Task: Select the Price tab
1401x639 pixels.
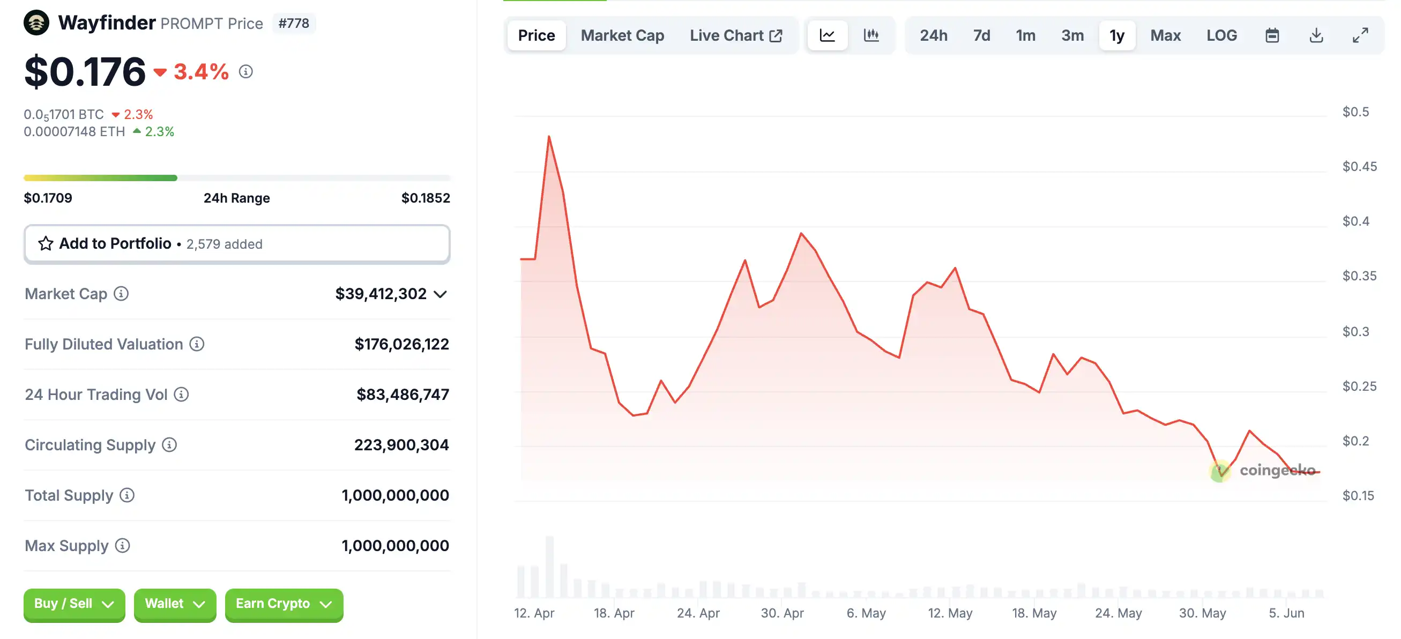Action: [536, 35]
